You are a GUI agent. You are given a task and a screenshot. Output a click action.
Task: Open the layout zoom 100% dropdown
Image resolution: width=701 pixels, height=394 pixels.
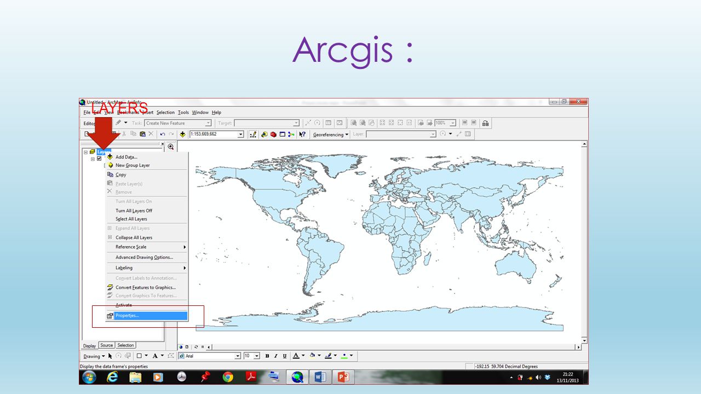453,123
